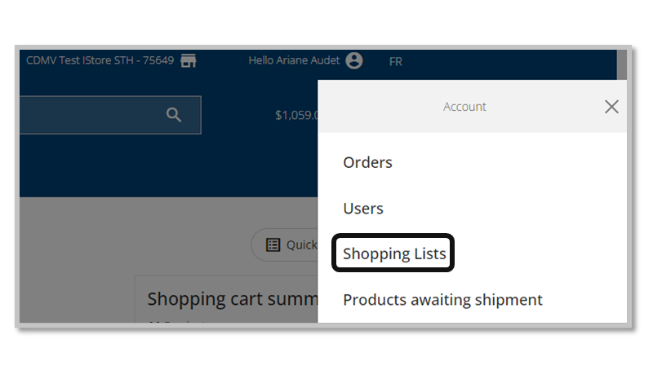
Task: Open Orders in the Account menu
Action: point(367,162)
